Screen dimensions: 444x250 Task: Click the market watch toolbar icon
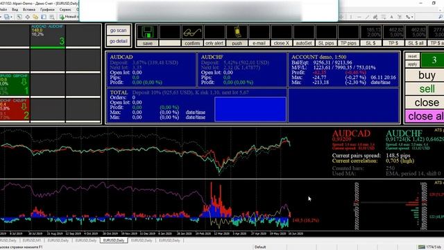click(x=19, y=17)
